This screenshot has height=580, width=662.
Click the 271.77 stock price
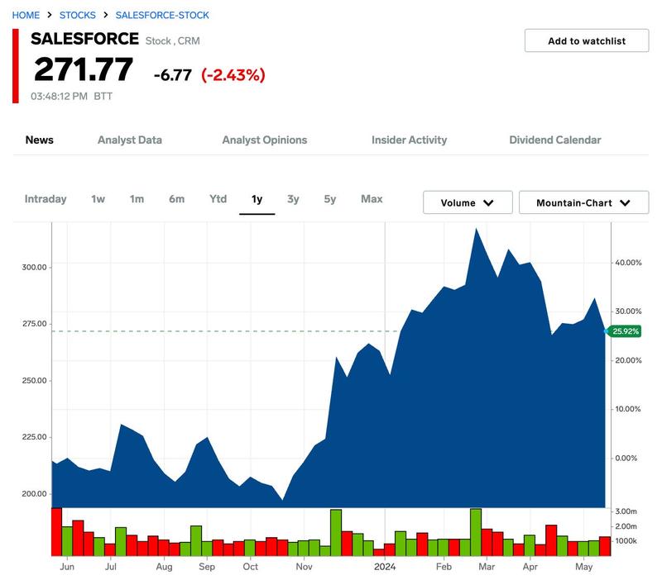[84, 69]
